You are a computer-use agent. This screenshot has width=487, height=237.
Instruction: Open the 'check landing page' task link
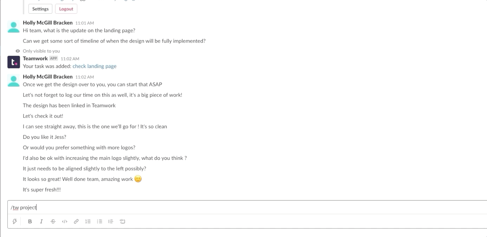[x=94, y=66]
